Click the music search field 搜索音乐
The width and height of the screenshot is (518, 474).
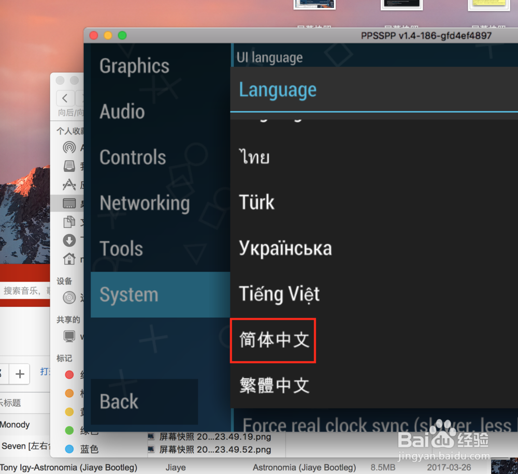tap(25, 290)
